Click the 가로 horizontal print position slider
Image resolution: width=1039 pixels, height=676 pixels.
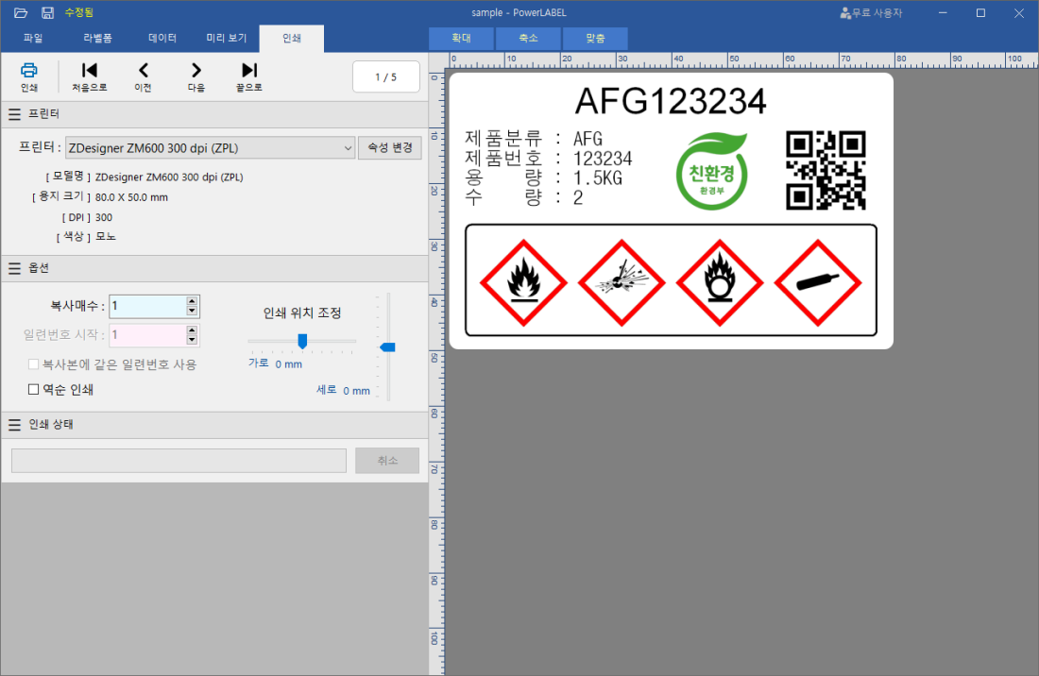point(302,341)
